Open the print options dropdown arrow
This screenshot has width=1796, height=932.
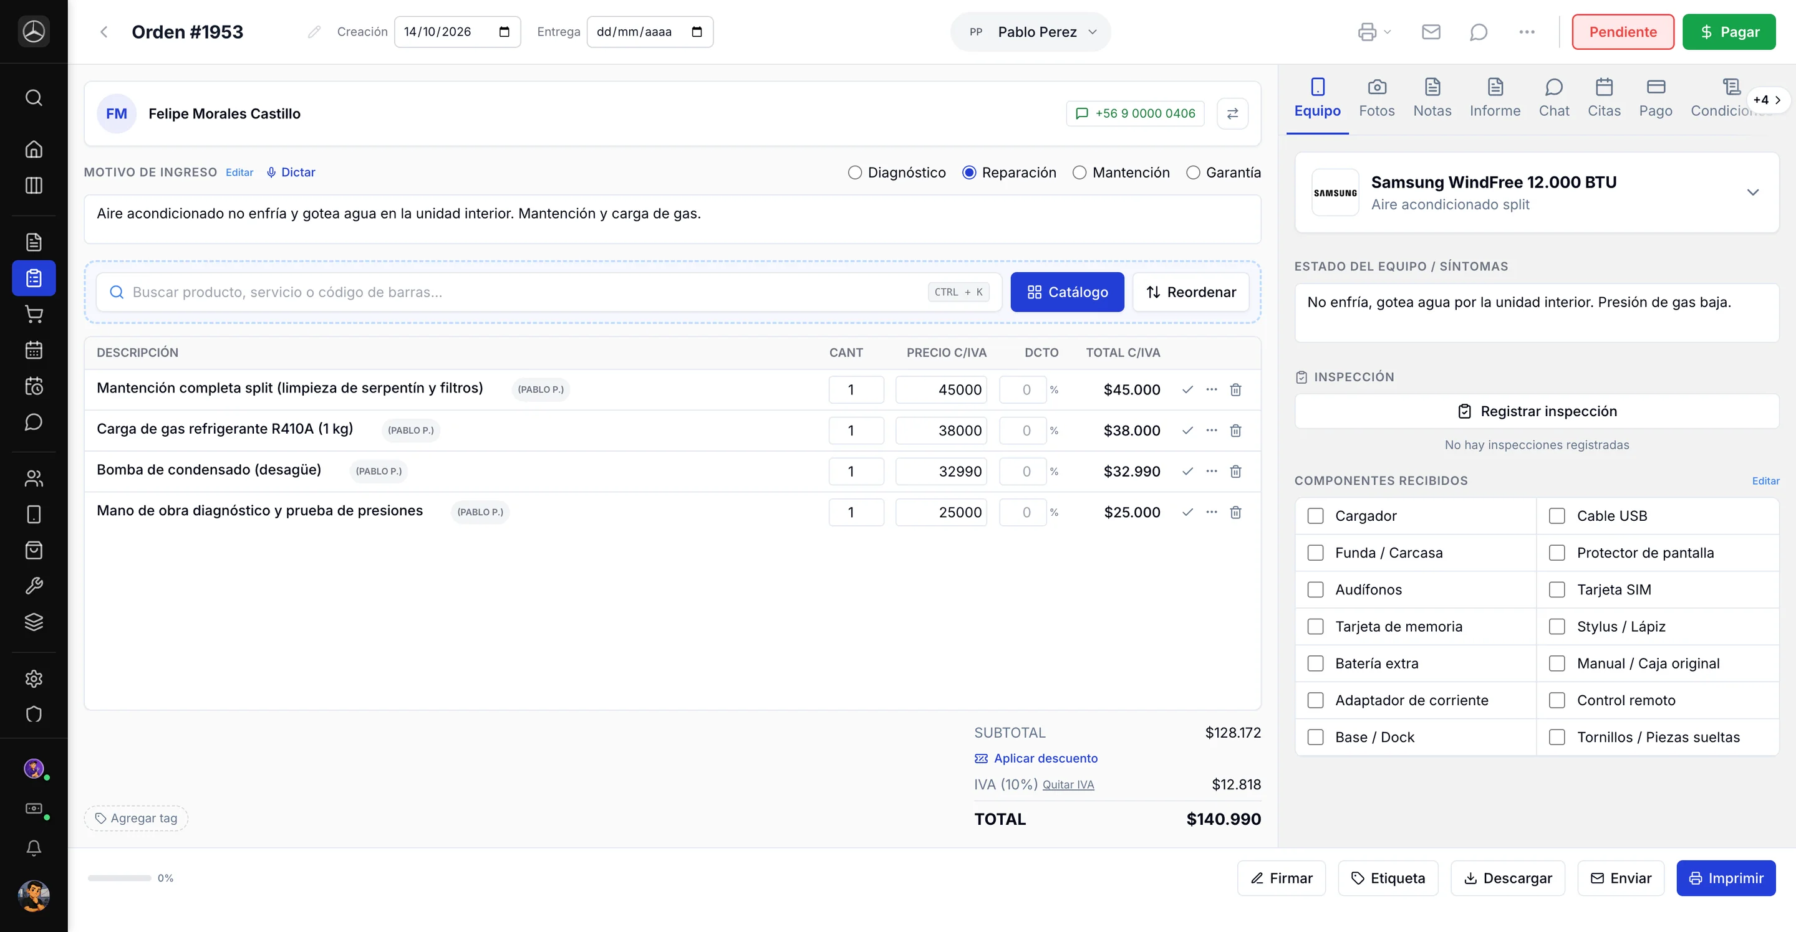click(x=1388, y=32)
